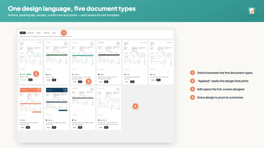Screen dimensions: 264x148
Task: Edit the Harbour design
Action: tap(54, 127)
